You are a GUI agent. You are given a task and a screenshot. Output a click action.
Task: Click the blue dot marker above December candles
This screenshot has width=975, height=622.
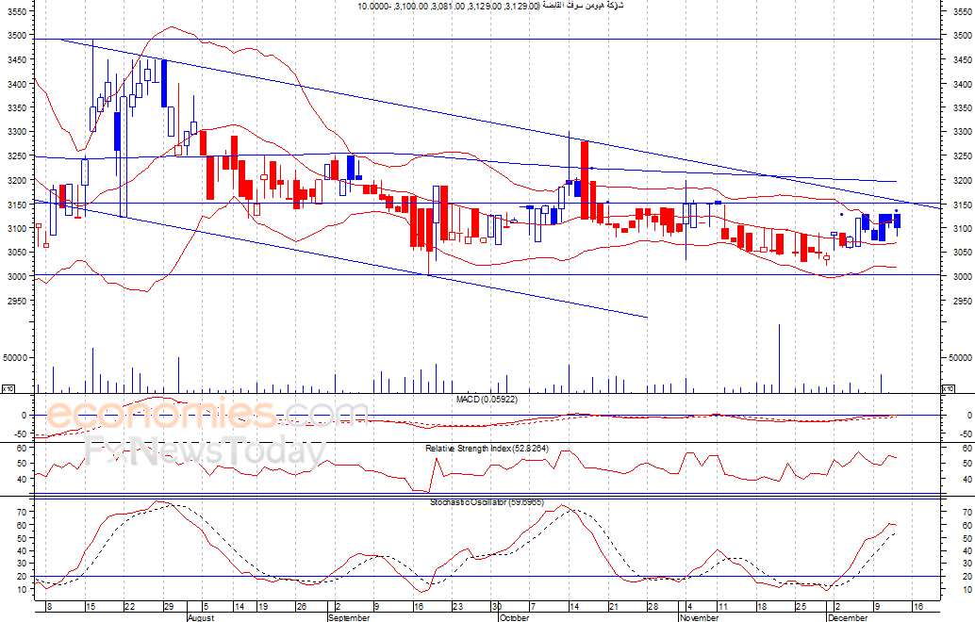pos(840,214)
